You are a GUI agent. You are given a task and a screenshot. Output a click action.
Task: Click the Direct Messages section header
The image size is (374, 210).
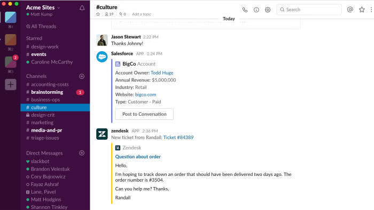tap(44, 153)
